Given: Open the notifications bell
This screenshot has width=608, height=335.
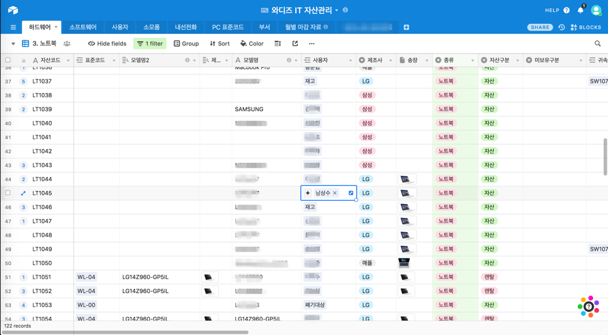Looking at the screenshot, I should click(581, 10).
